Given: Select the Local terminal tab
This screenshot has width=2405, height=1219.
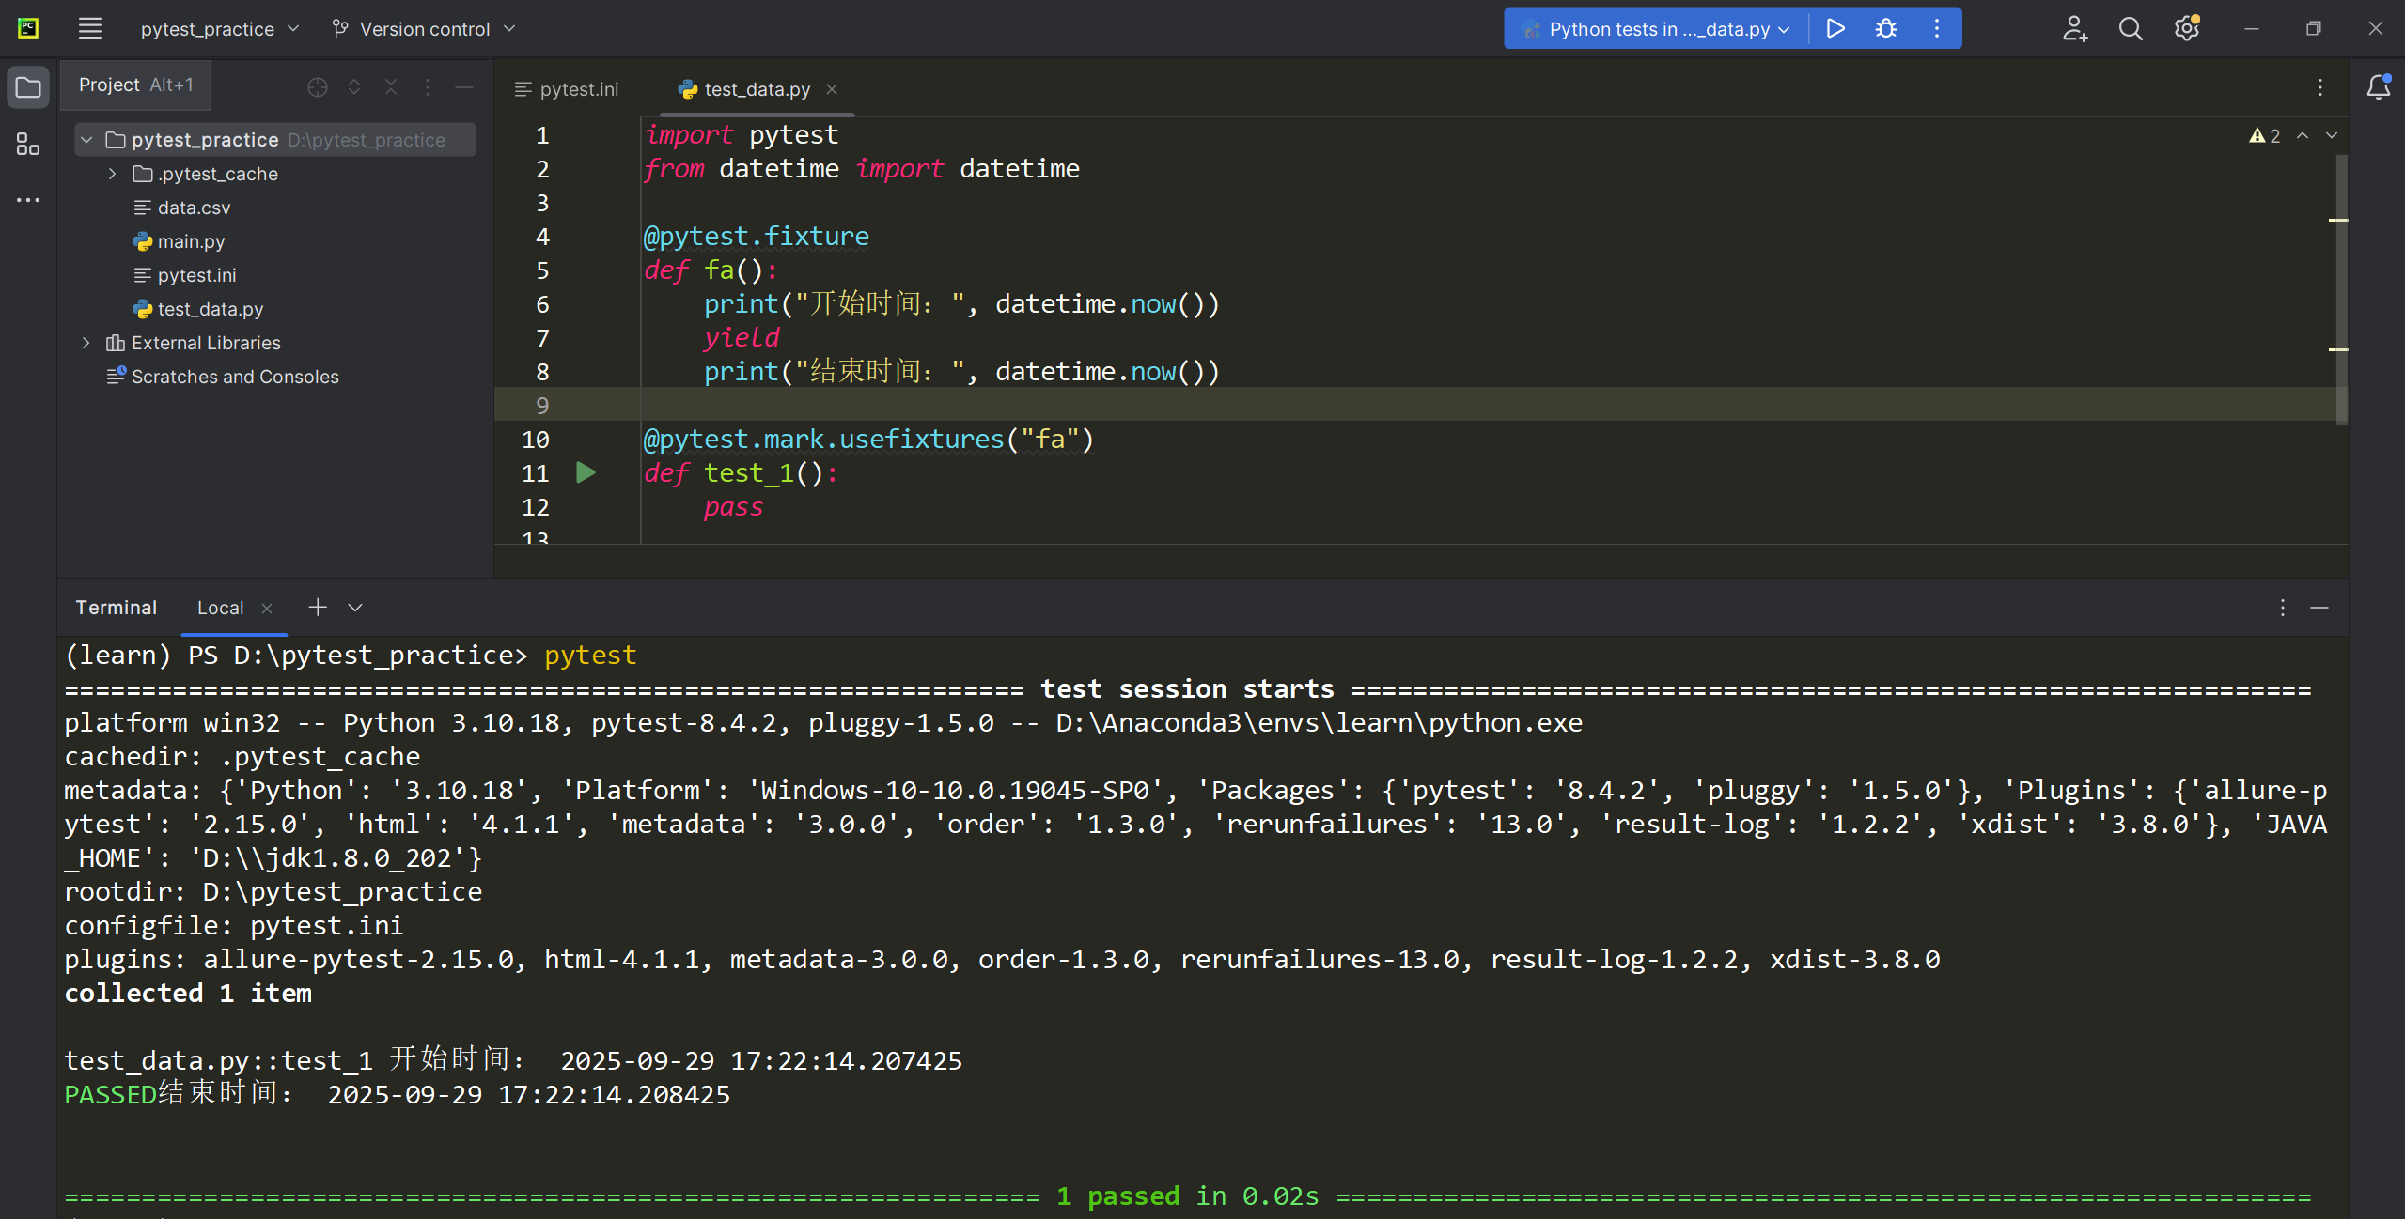Looking at the screenshot, I should click(x=220, y=608).
